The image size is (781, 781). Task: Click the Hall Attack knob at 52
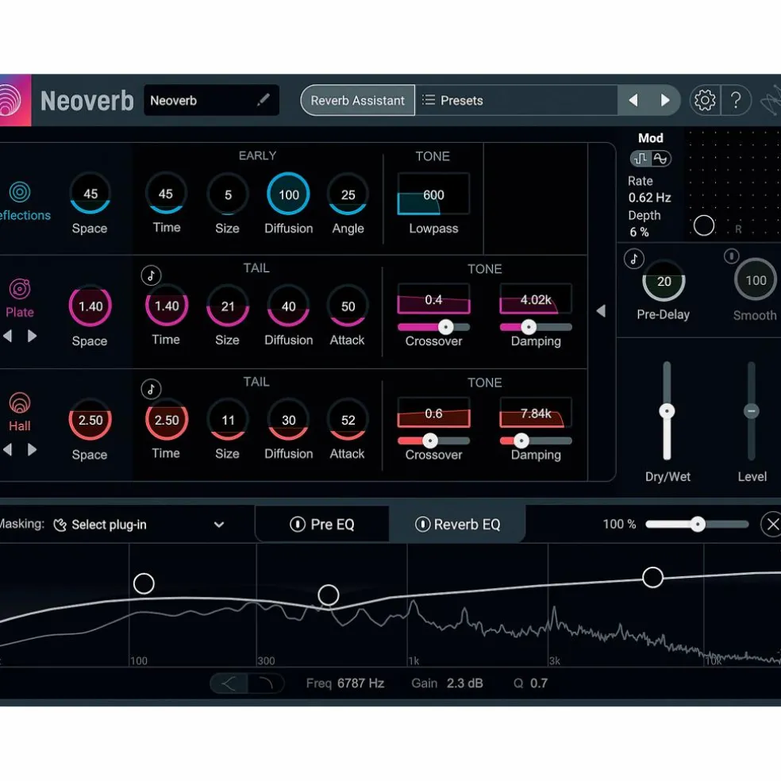point(348,419)
